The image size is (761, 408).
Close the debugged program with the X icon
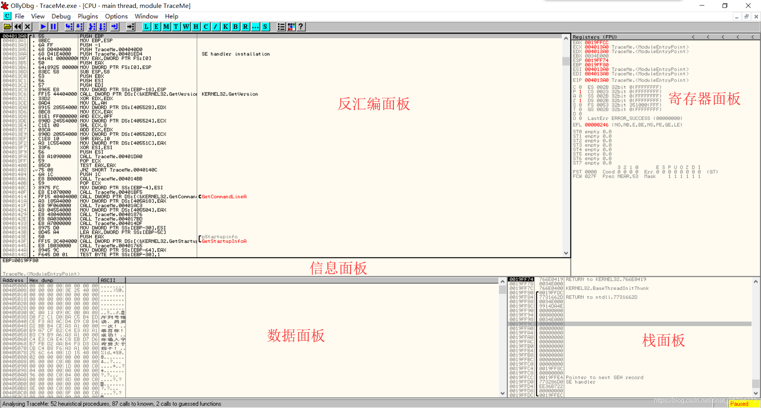[x=27, y=27]
